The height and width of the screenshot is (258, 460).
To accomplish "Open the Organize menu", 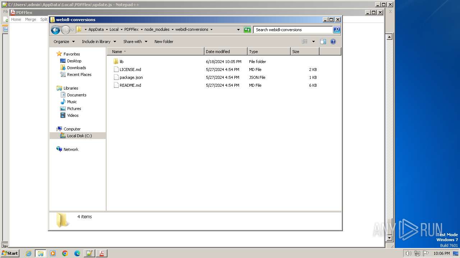I will click(64, 42).
